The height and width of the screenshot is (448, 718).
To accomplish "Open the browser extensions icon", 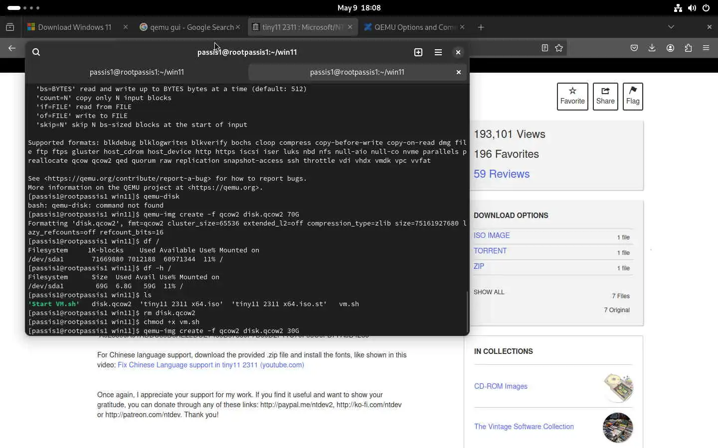I will point(688,48).
